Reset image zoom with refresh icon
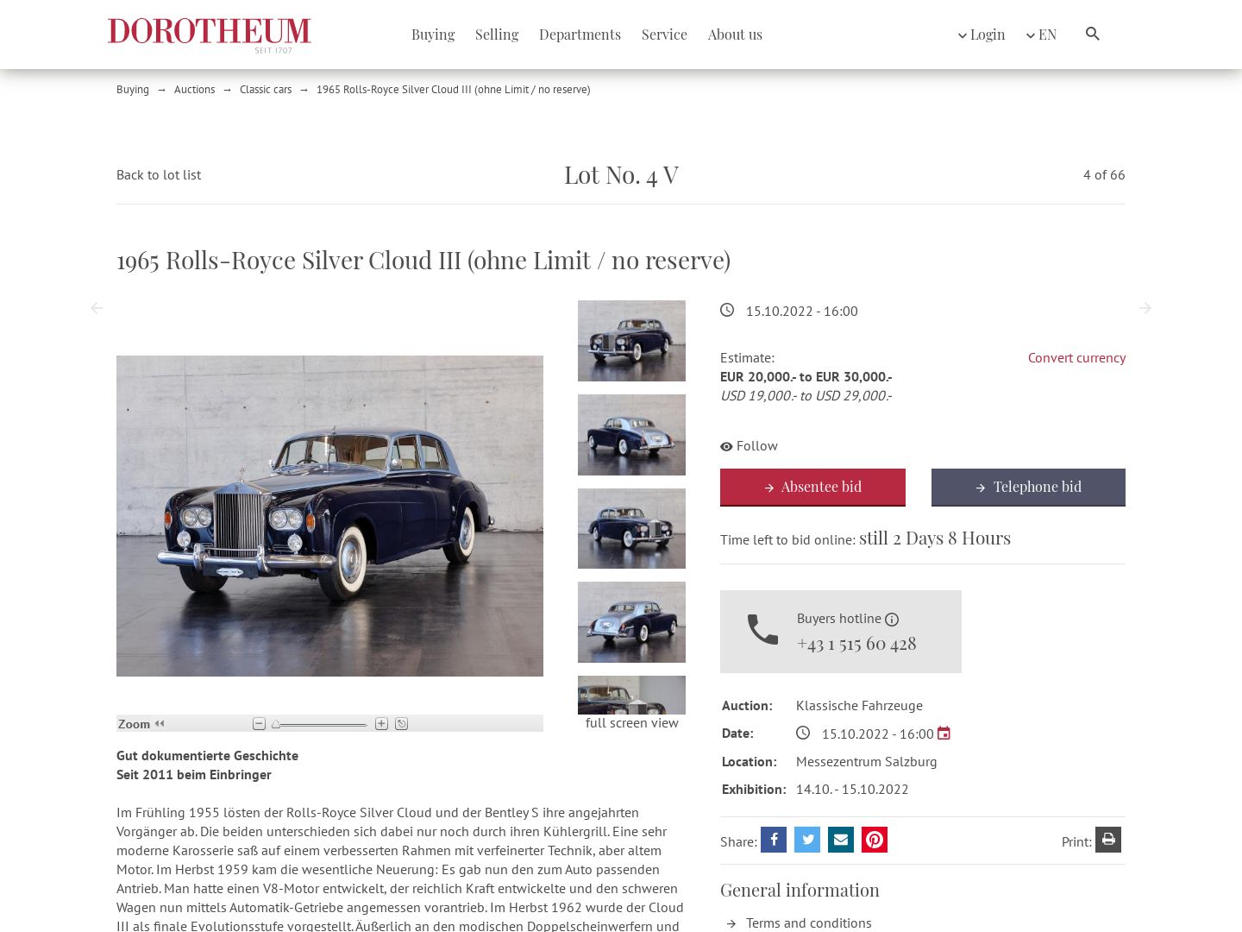This screenshot has width=1242, height=932. click(x=401, y=724)
